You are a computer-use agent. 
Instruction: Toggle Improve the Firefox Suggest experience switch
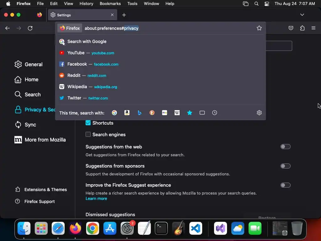coord(285,185)
